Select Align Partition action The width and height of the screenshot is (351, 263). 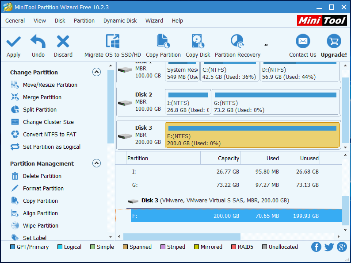(34, 213)
